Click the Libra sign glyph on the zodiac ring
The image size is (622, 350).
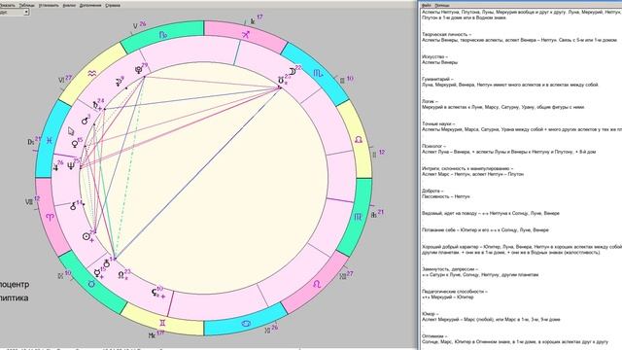coord(359,140)
